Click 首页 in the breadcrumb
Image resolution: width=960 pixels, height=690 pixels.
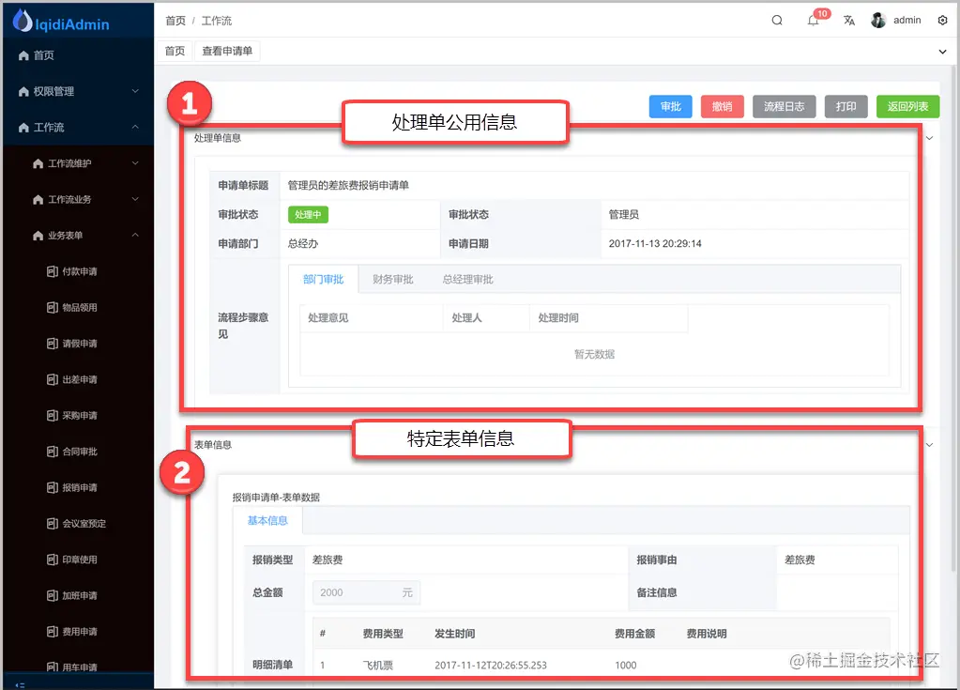(x=175, y=21)
